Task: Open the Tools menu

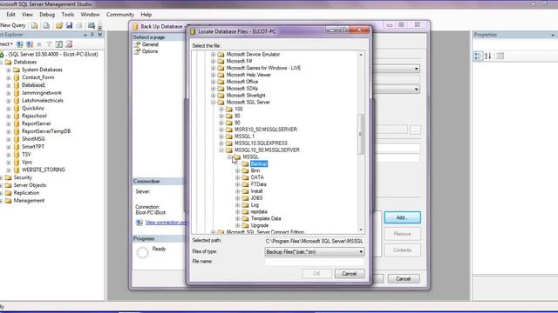Action: tap(68, 15)
